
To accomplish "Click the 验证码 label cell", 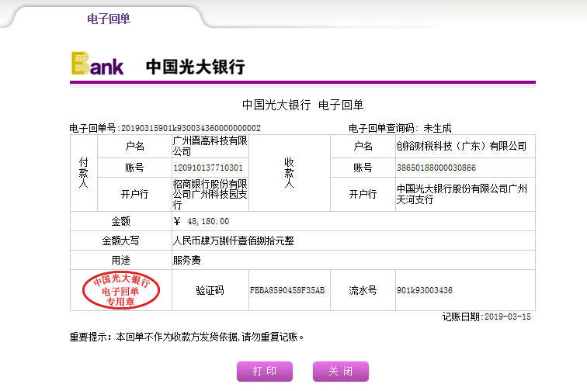I will coord(210,290).
